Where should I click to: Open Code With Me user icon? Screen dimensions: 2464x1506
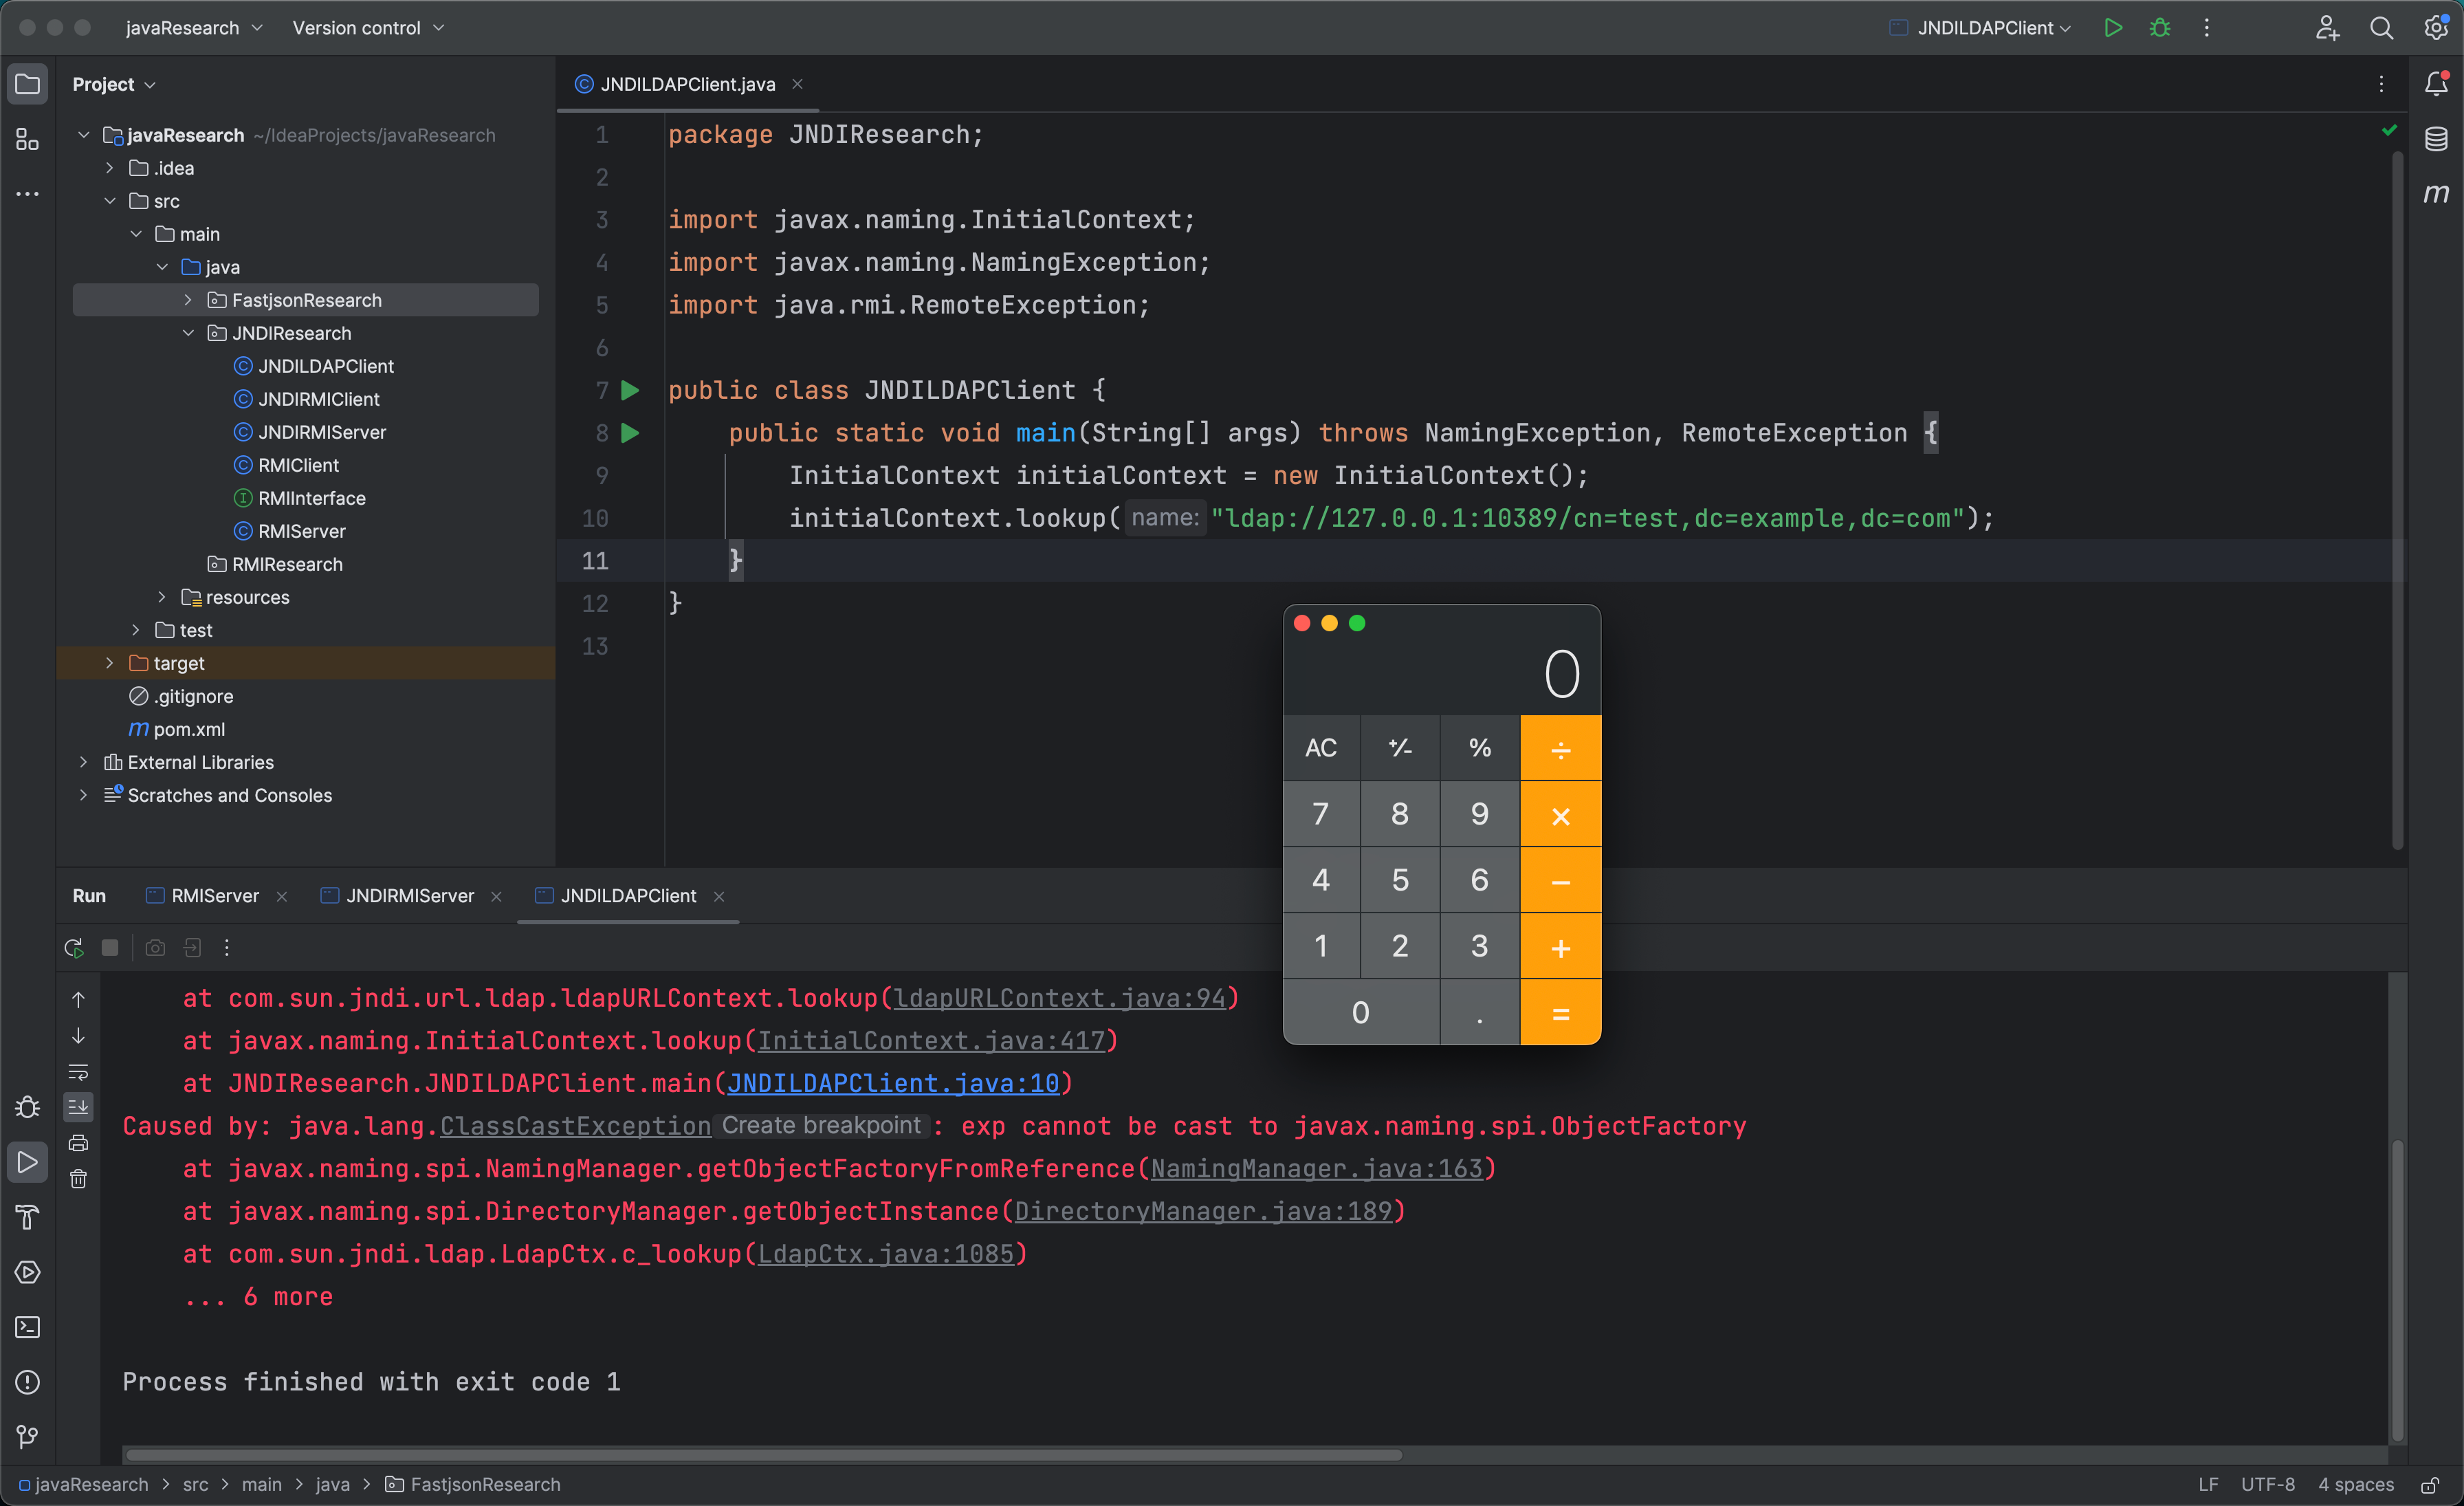(x=2327, y=28)
